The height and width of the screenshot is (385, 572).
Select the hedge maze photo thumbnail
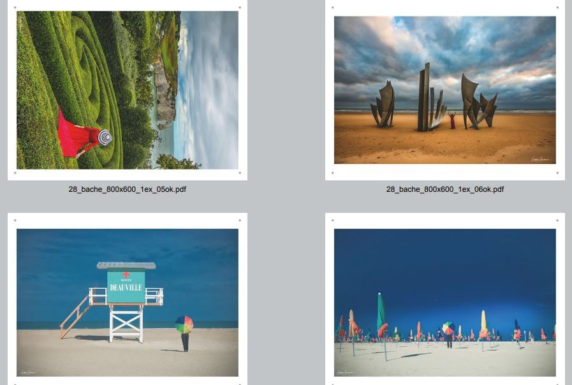tap(128, 90)
